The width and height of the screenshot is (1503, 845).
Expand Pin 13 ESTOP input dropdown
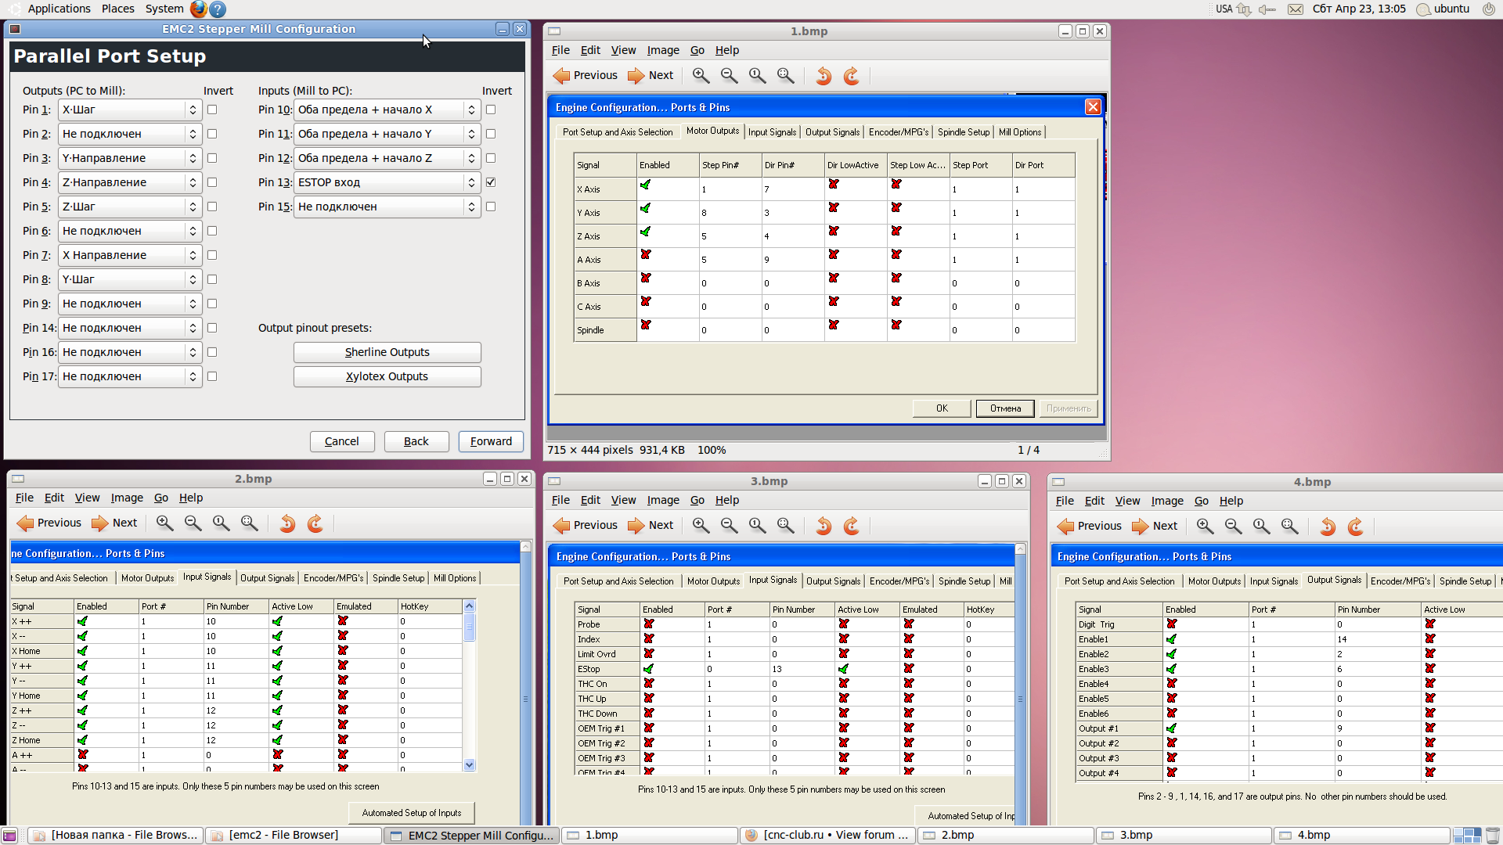[x=387, y=183]
